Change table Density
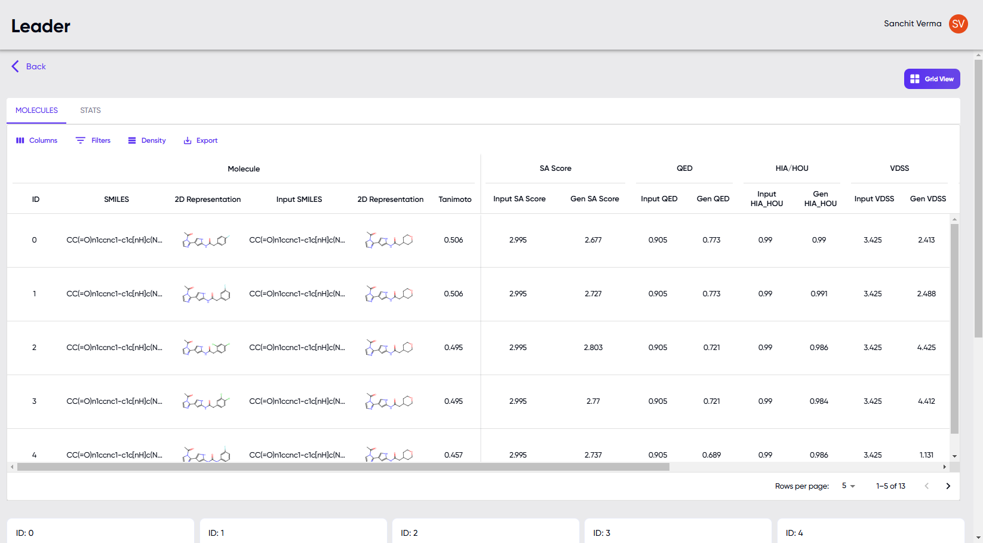 click(x=147, y=140)
